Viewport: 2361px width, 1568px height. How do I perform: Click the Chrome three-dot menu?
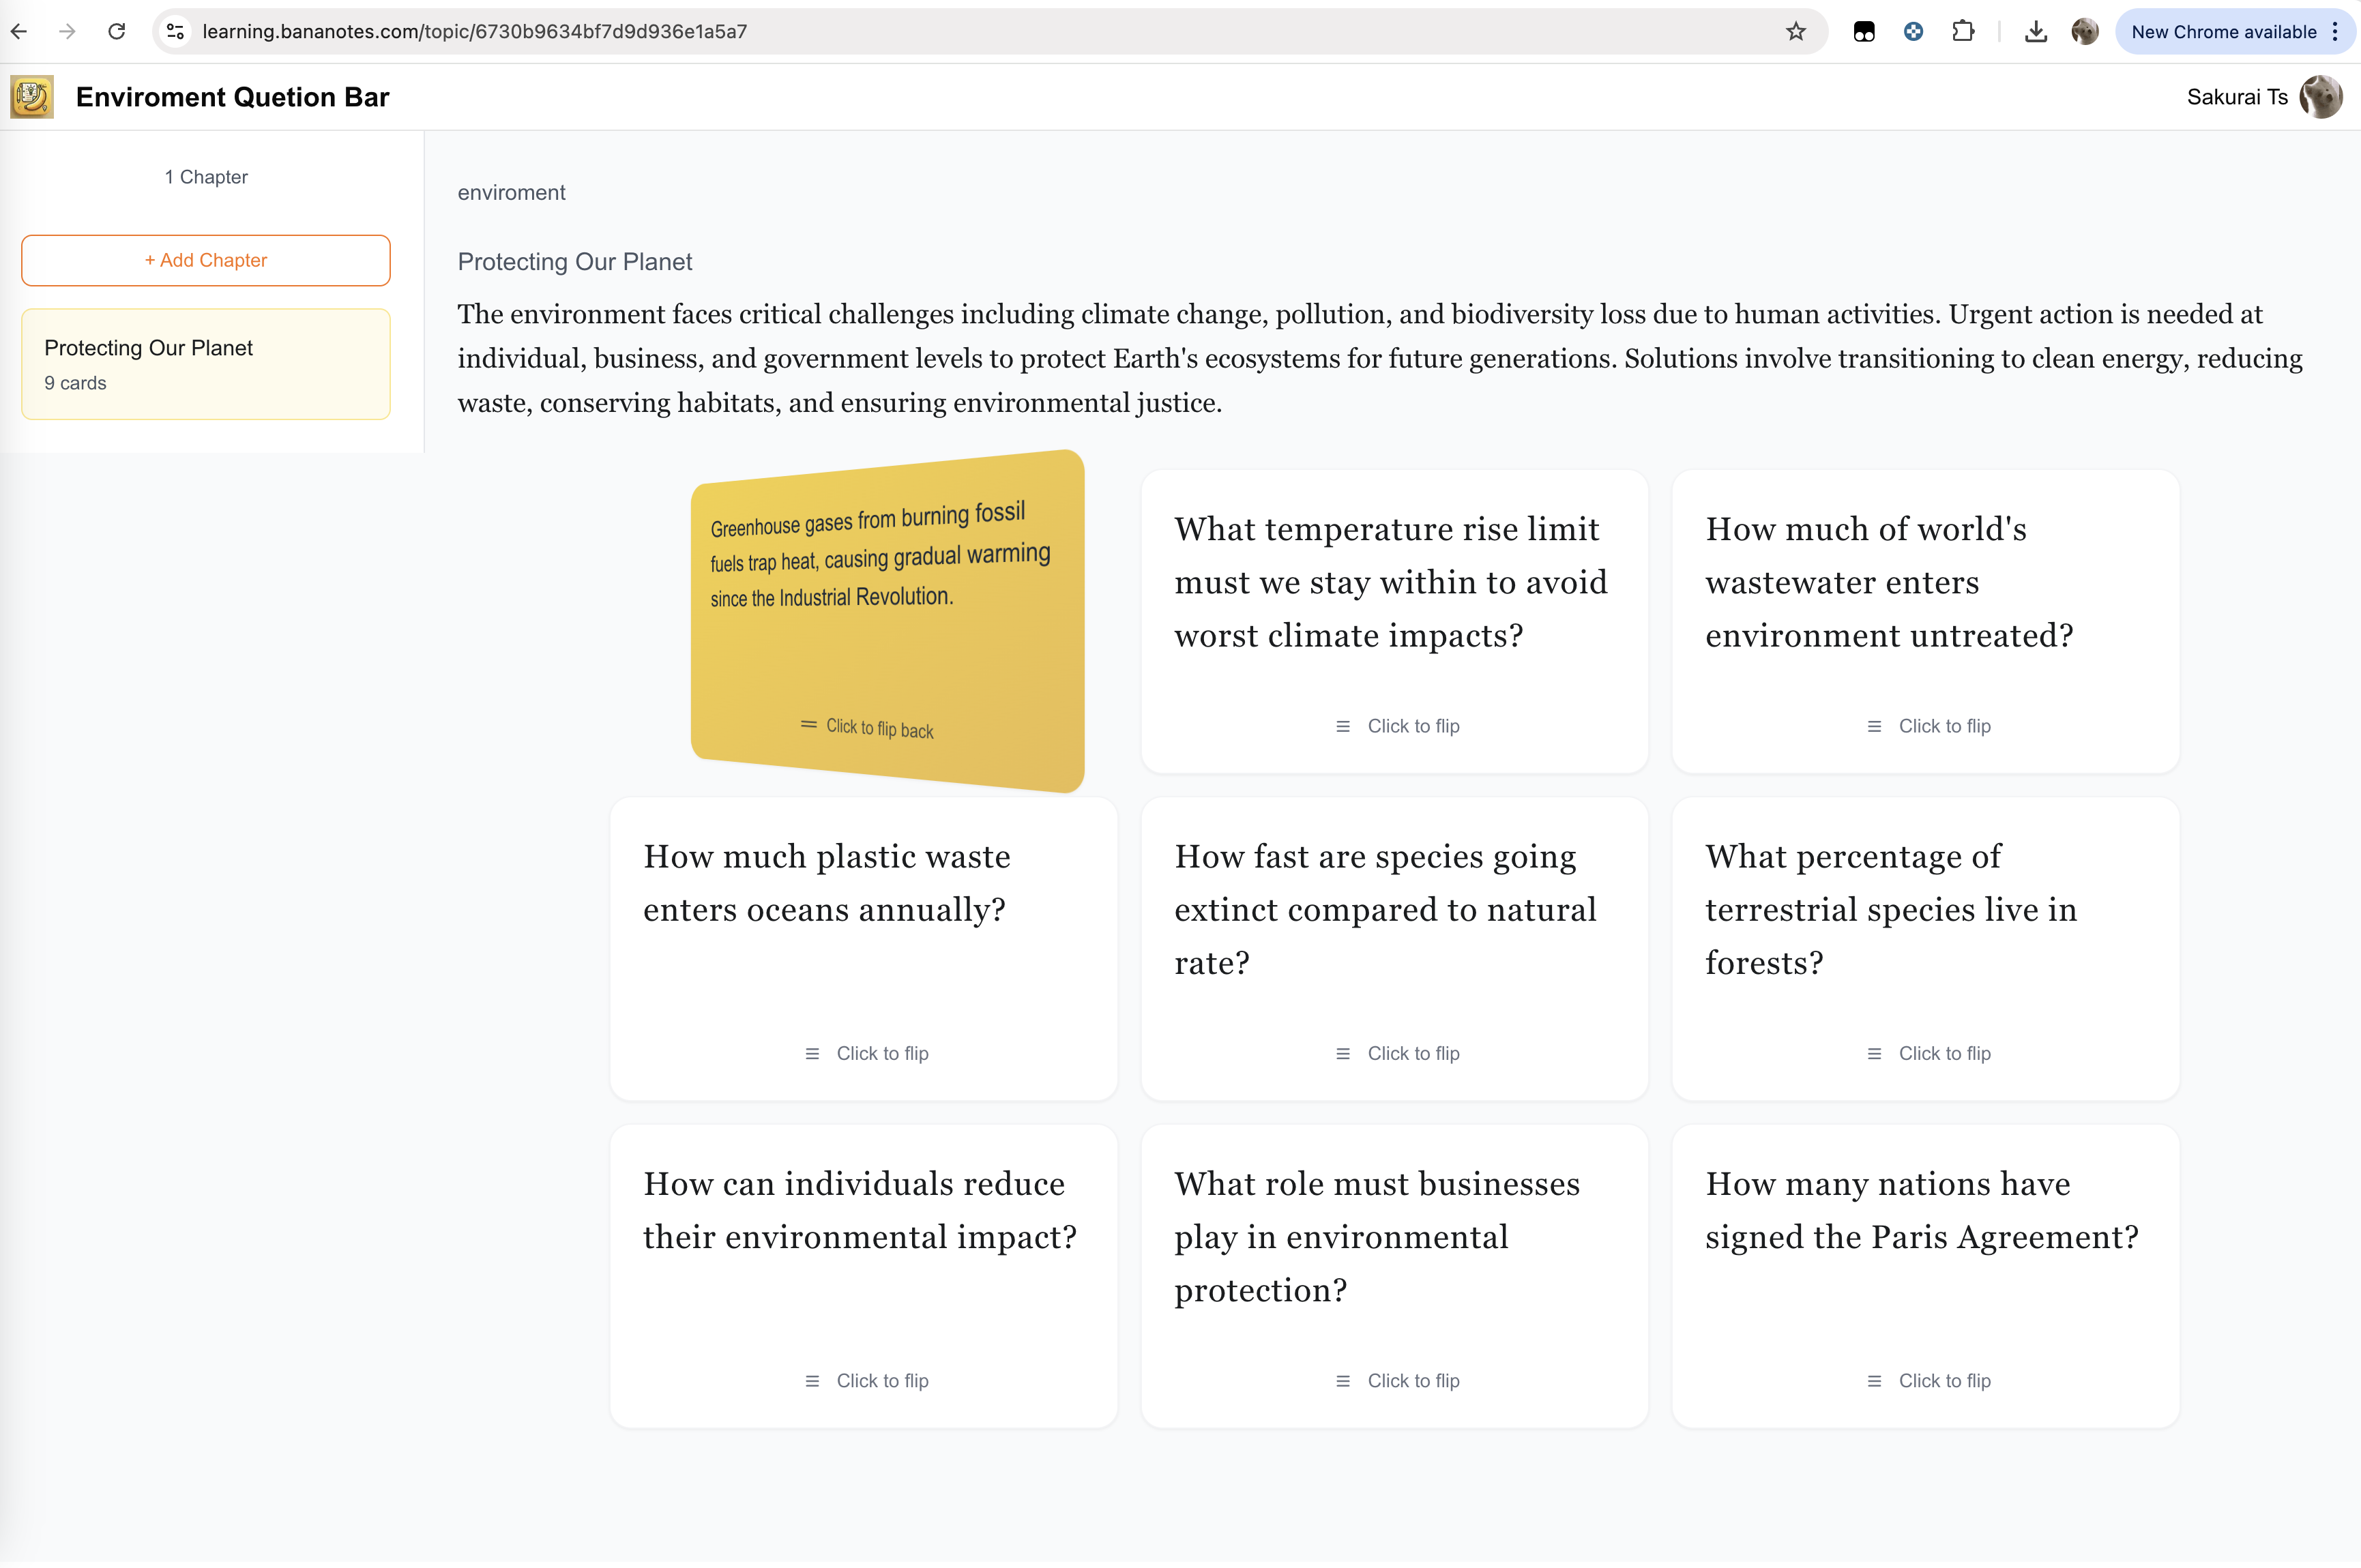[2336, 31]
